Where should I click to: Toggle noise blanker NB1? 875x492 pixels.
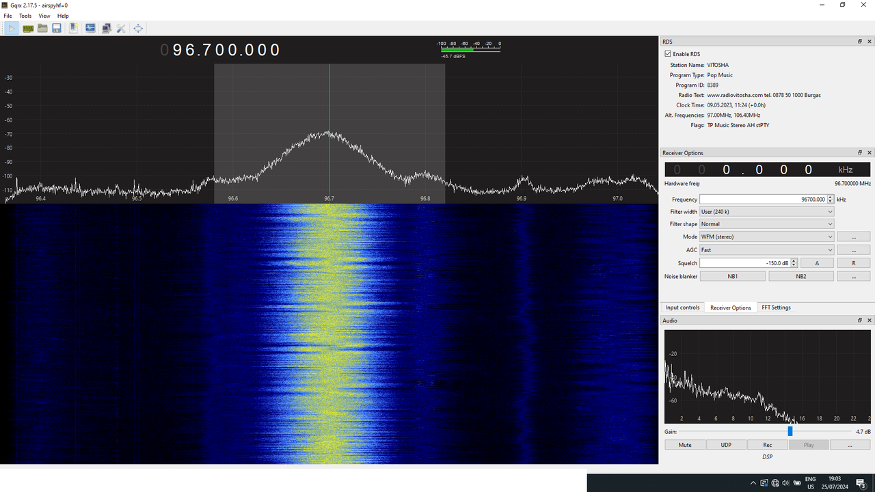click(x=733, y=276)
